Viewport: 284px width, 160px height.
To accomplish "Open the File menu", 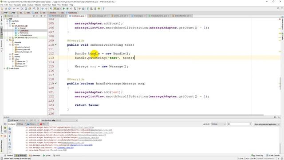I will point(2,5).
